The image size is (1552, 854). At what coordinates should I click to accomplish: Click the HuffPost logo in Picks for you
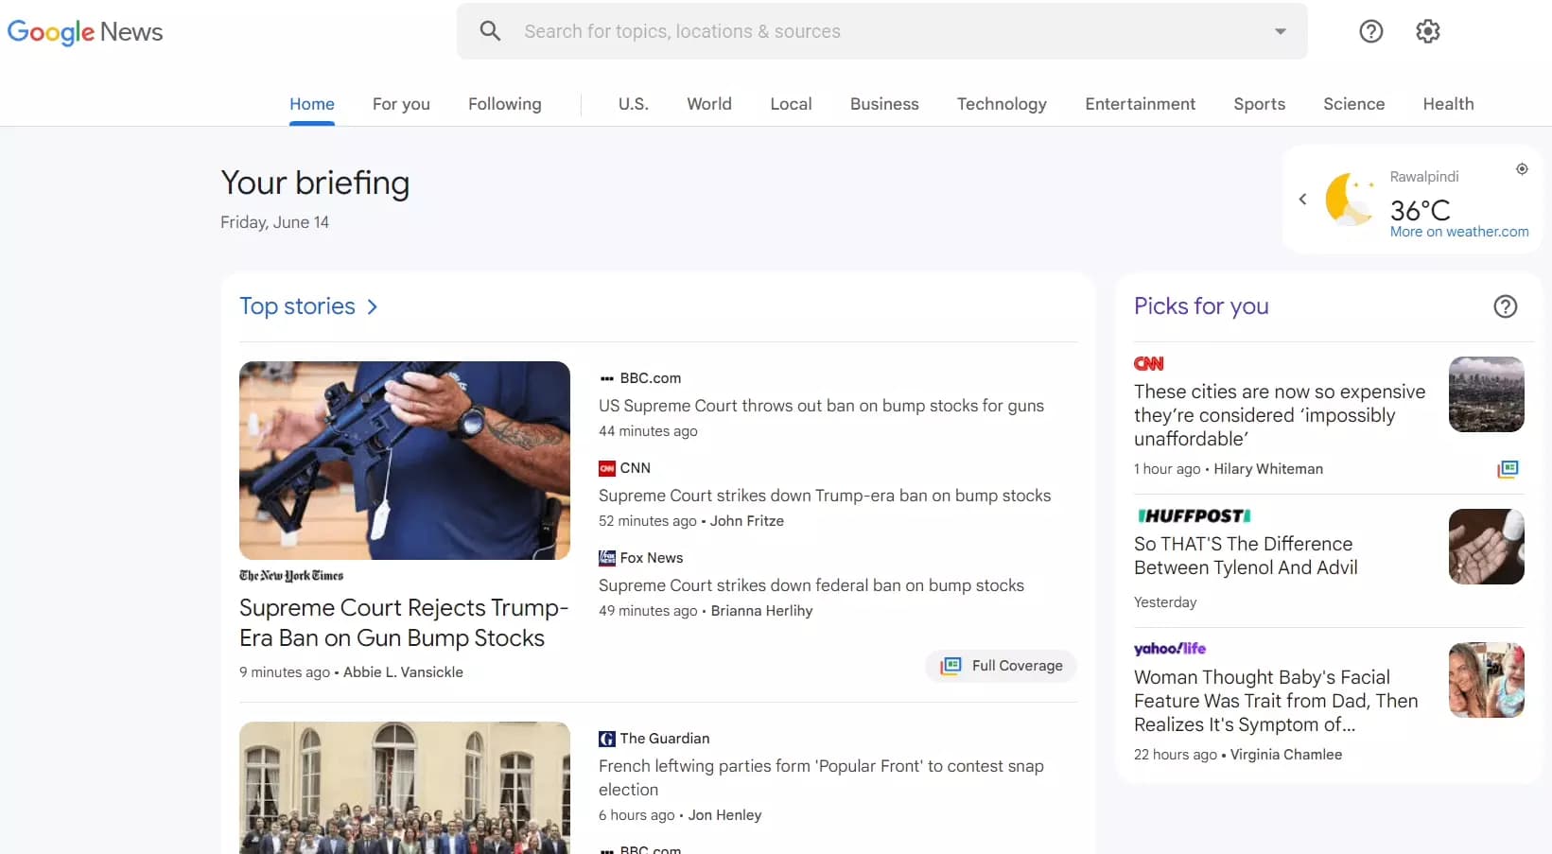(x=1194, y=515)
